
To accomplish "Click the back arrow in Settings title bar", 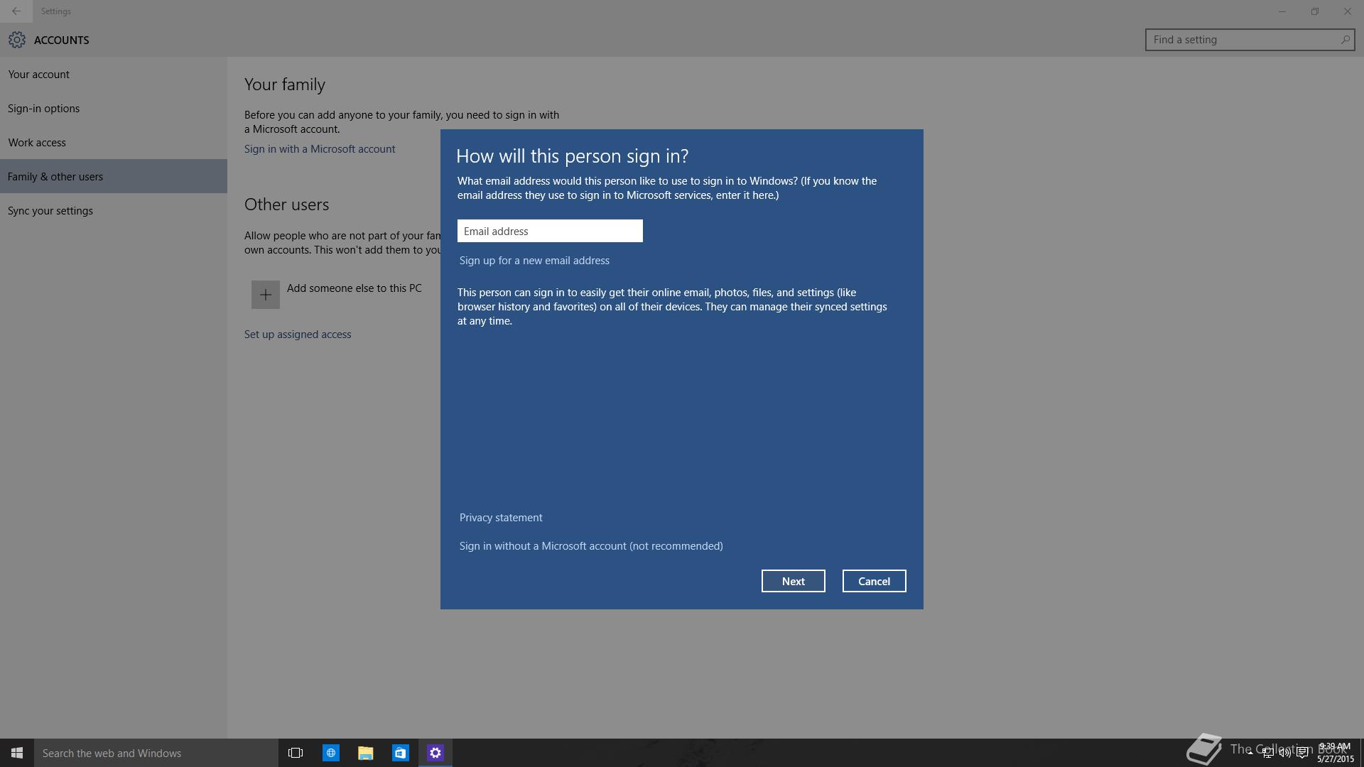I will pyautogui.click(x=16, y=11).
